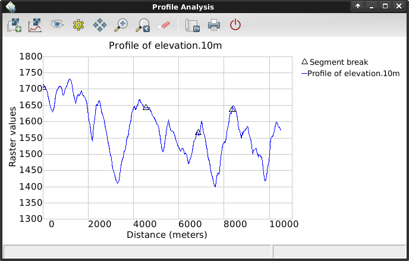The width and height of the screenshot is (409, 261).
Task: Save profile data using the export icon
Action: (x=192, y=25)
